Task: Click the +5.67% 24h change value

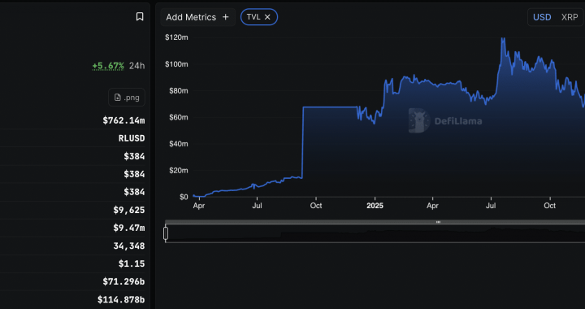Action: click(x=108, y=66)
